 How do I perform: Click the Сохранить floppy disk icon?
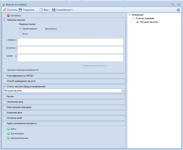[20, 10]
